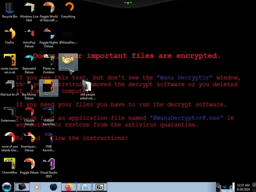Viewport: 256px width, 192px height.
Task: Select the VM0 KevinSi... icon
Action: click(49, 142)
